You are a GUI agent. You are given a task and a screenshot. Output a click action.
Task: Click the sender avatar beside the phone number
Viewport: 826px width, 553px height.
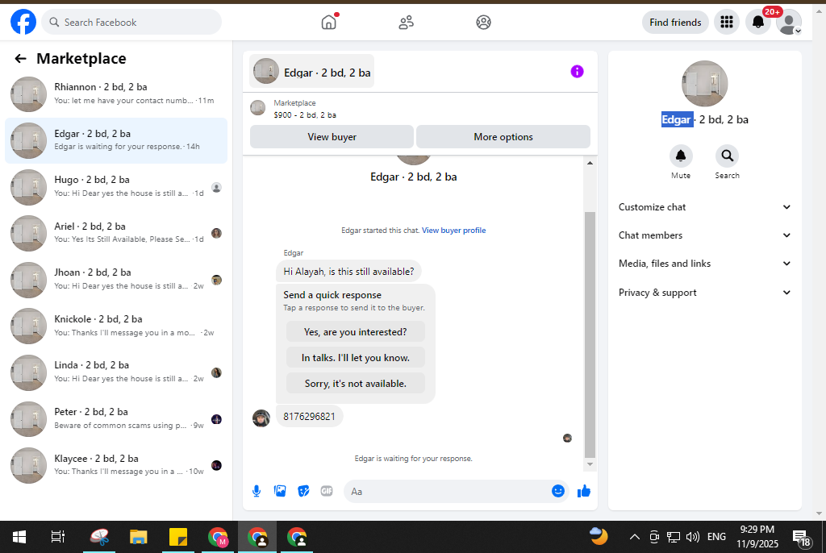click(261, 418)
